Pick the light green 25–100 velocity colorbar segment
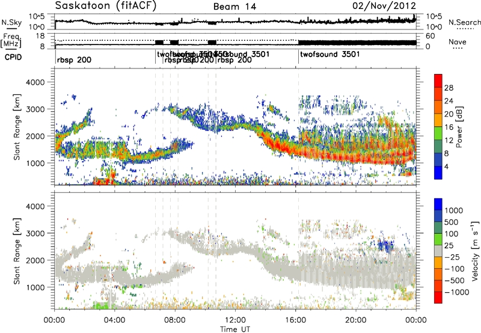 tap(438, 239)
